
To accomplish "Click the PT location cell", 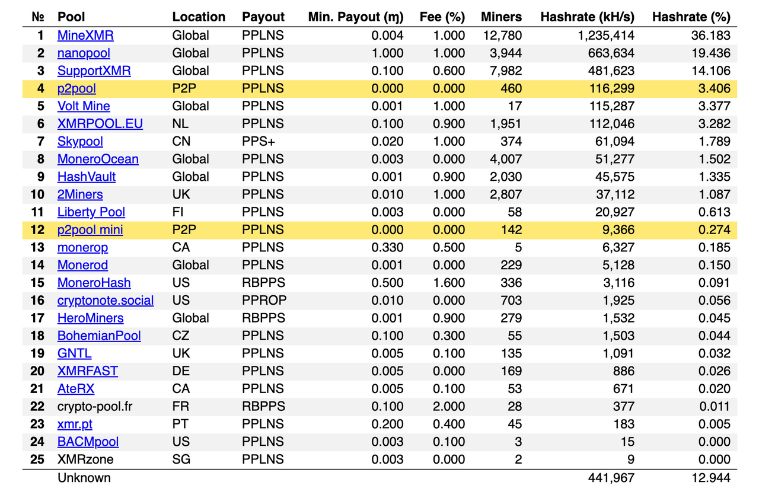I will 180,424.
